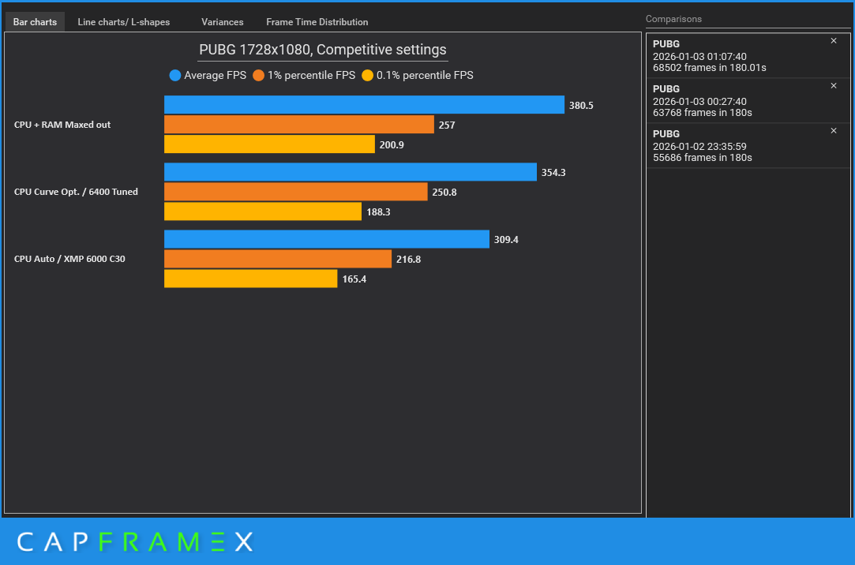Screen dimensions: 855x565
Task: Click the 165.4 yellow percentile bar
Action: click(x=251, y=279)
